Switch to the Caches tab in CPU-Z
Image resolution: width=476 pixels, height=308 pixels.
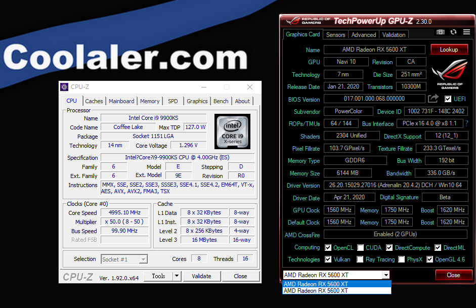(x=94, y=101)
